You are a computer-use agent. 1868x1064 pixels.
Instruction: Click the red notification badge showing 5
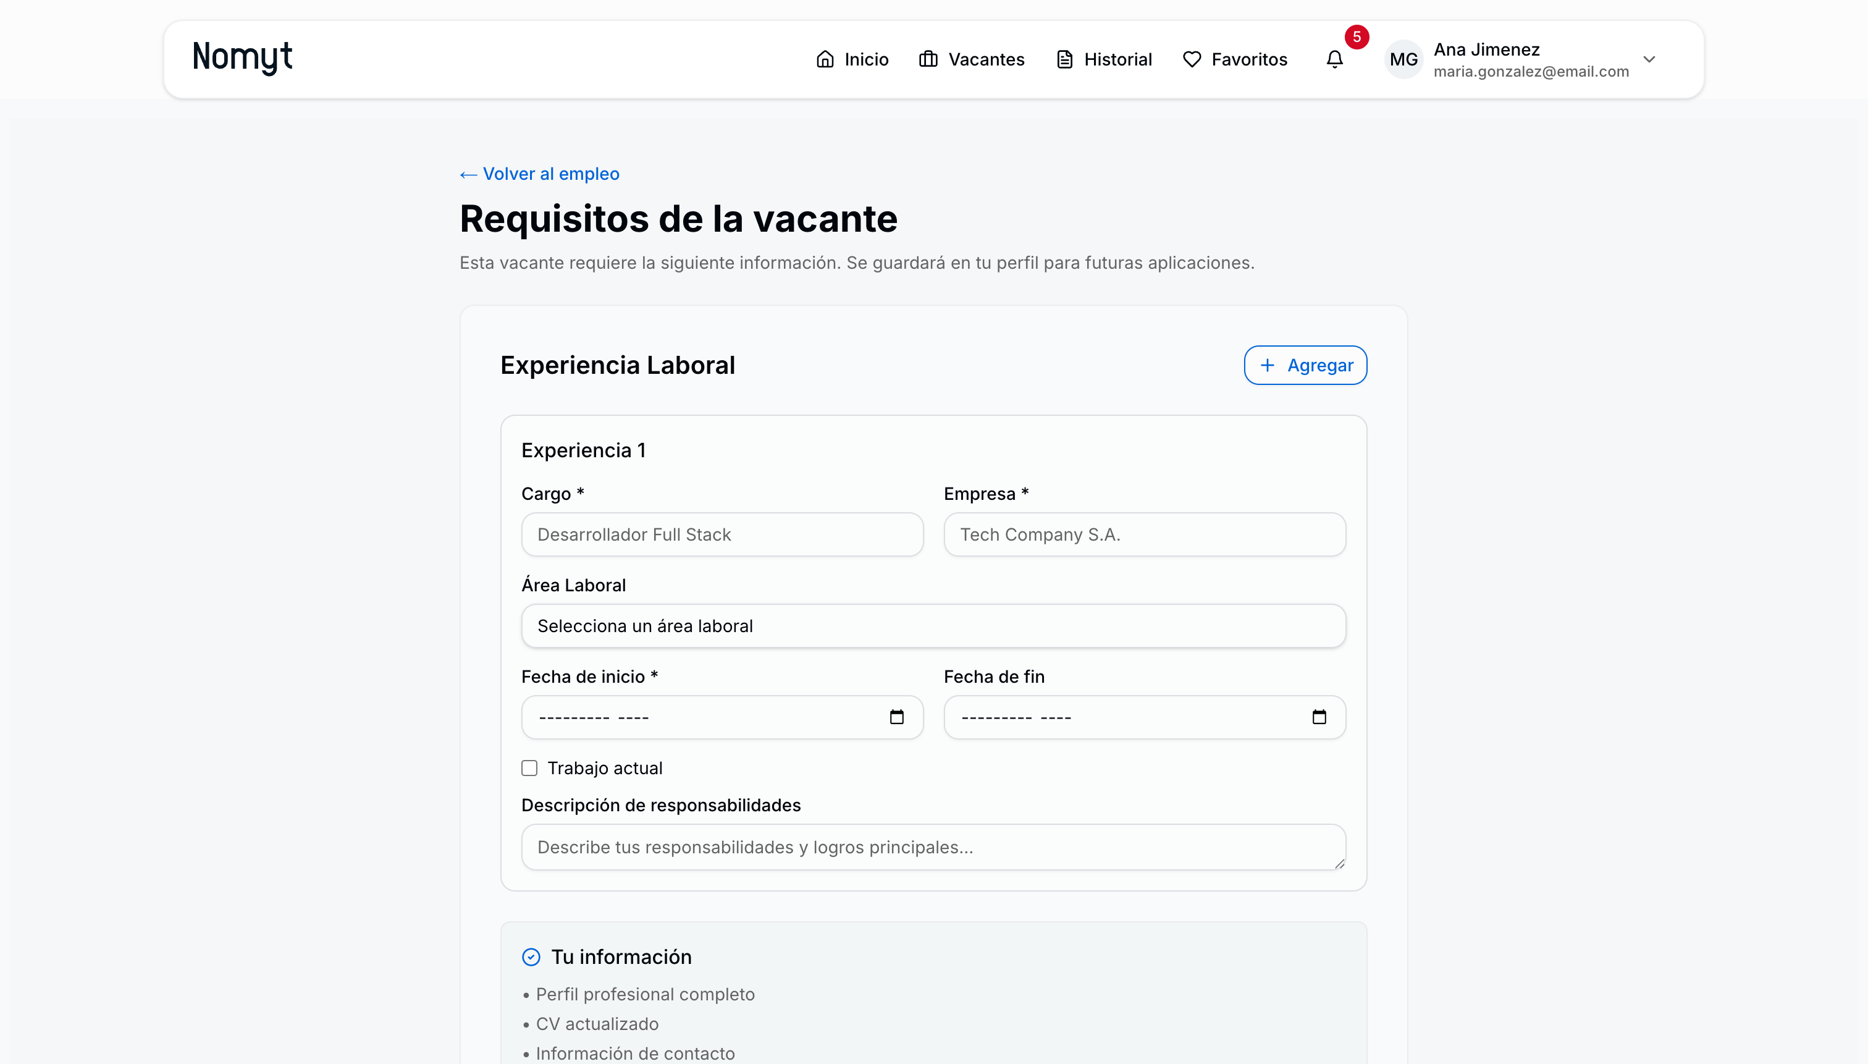tap(1357, 36)
